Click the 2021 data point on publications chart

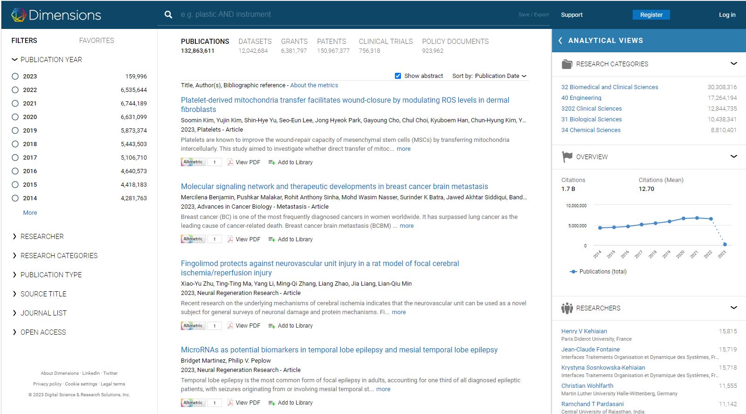pyautogui.click(x=697, y=218)
